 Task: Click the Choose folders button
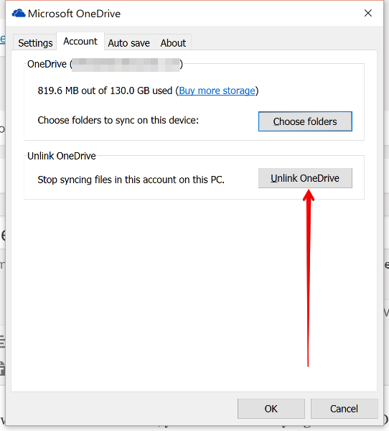tap(305, 121)
